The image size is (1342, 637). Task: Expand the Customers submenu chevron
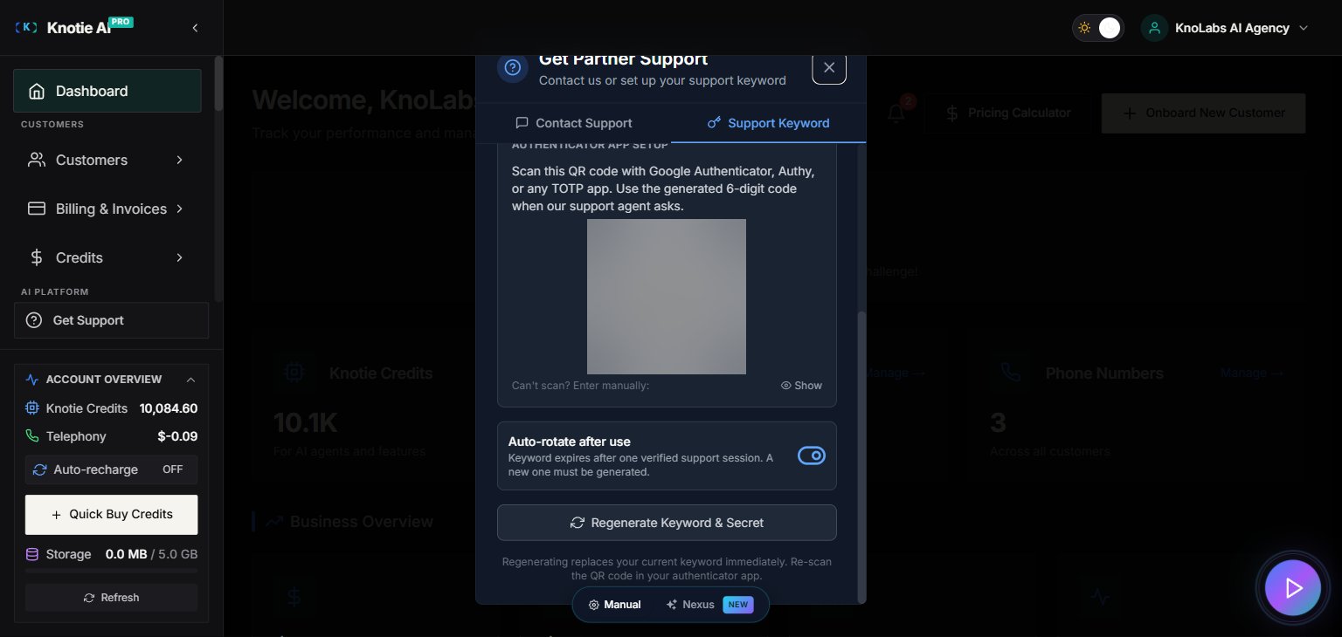tap(179, 160)
